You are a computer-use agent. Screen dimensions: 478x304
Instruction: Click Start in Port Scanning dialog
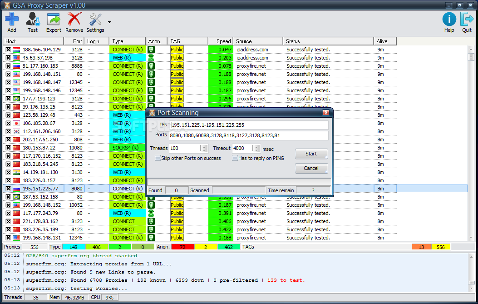[x=311, y=154]
